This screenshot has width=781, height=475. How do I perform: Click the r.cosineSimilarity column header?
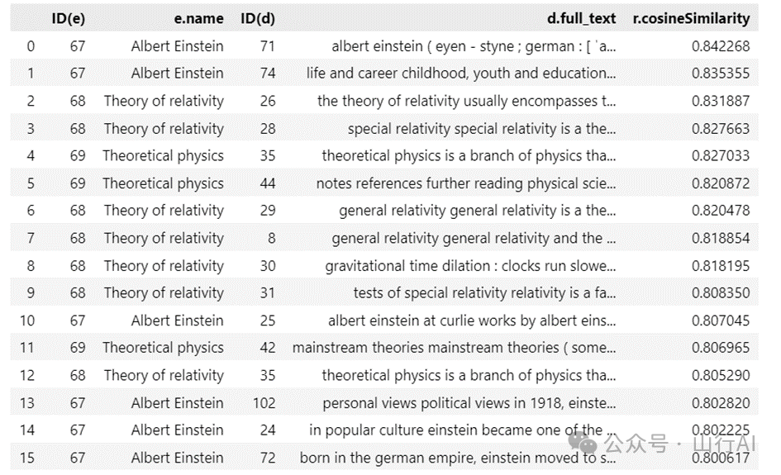(x=685, y=18)
